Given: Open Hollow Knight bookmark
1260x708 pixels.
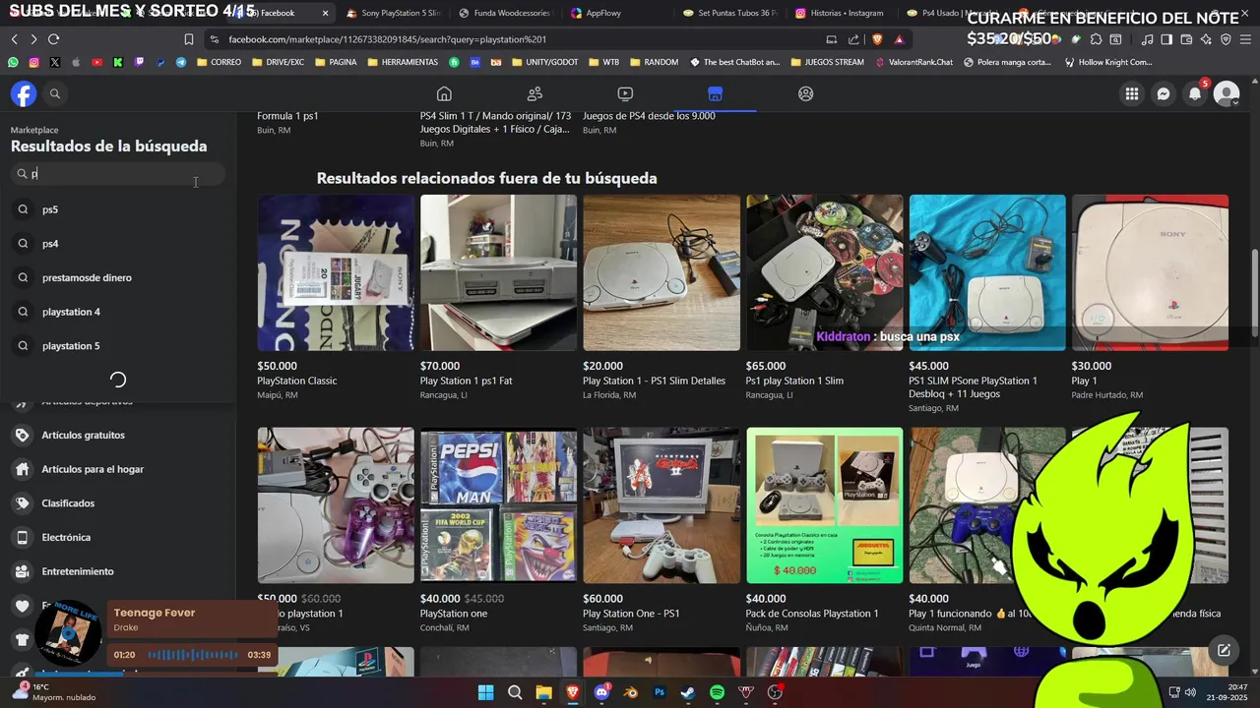Looking at the screenshot, I should [x=1108, y=62].
